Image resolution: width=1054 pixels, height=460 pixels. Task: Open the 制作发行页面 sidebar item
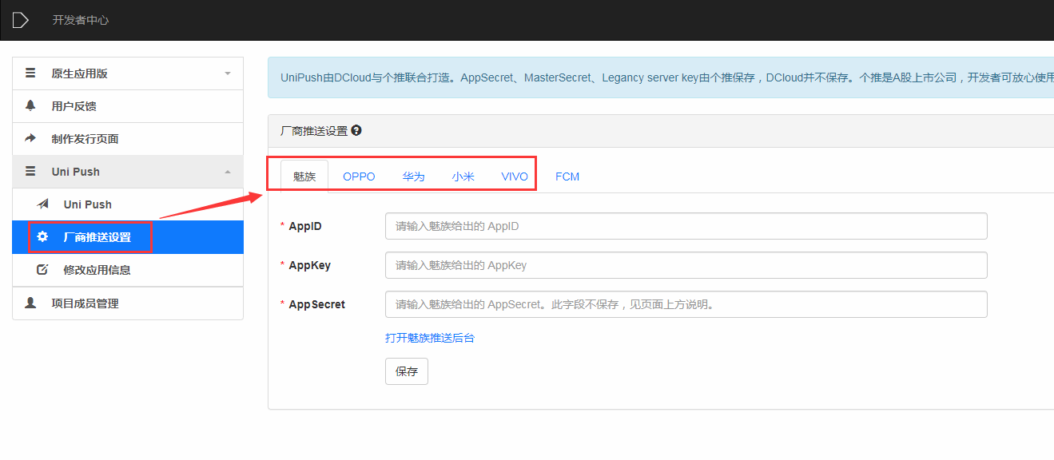[x=128, y=139]
